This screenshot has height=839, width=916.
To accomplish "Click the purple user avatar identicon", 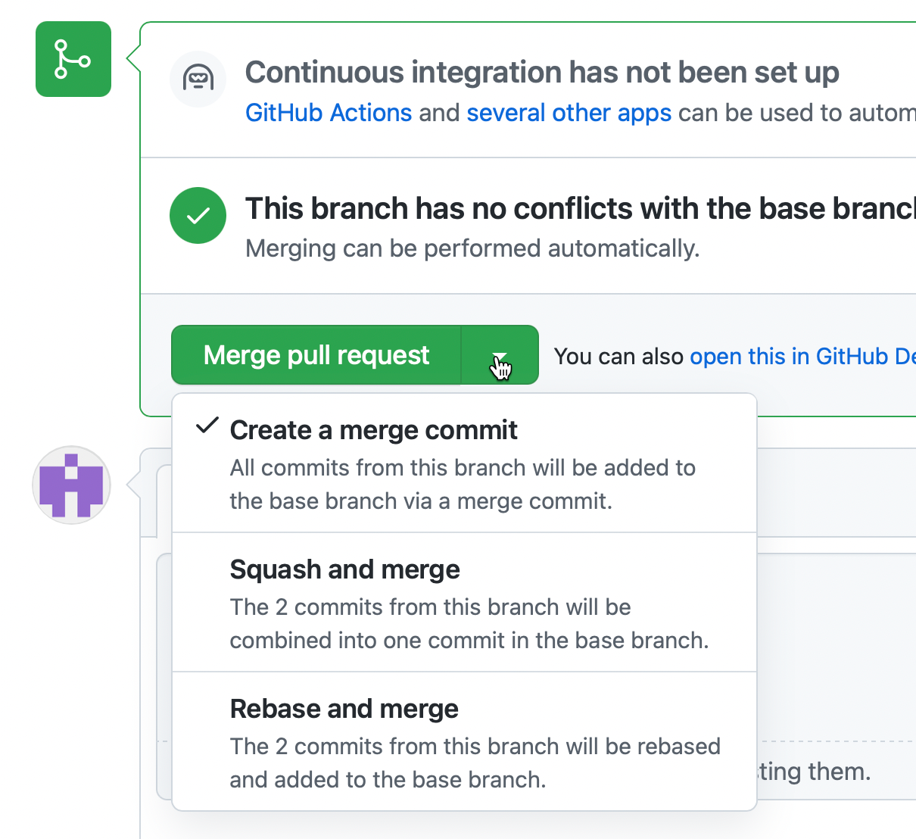I will 72,485.
